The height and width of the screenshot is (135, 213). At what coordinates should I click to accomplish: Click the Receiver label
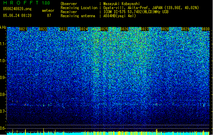[69, 12]
